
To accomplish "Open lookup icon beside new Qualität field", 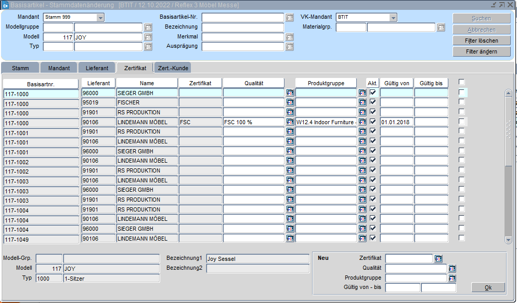I will (452, 268).
